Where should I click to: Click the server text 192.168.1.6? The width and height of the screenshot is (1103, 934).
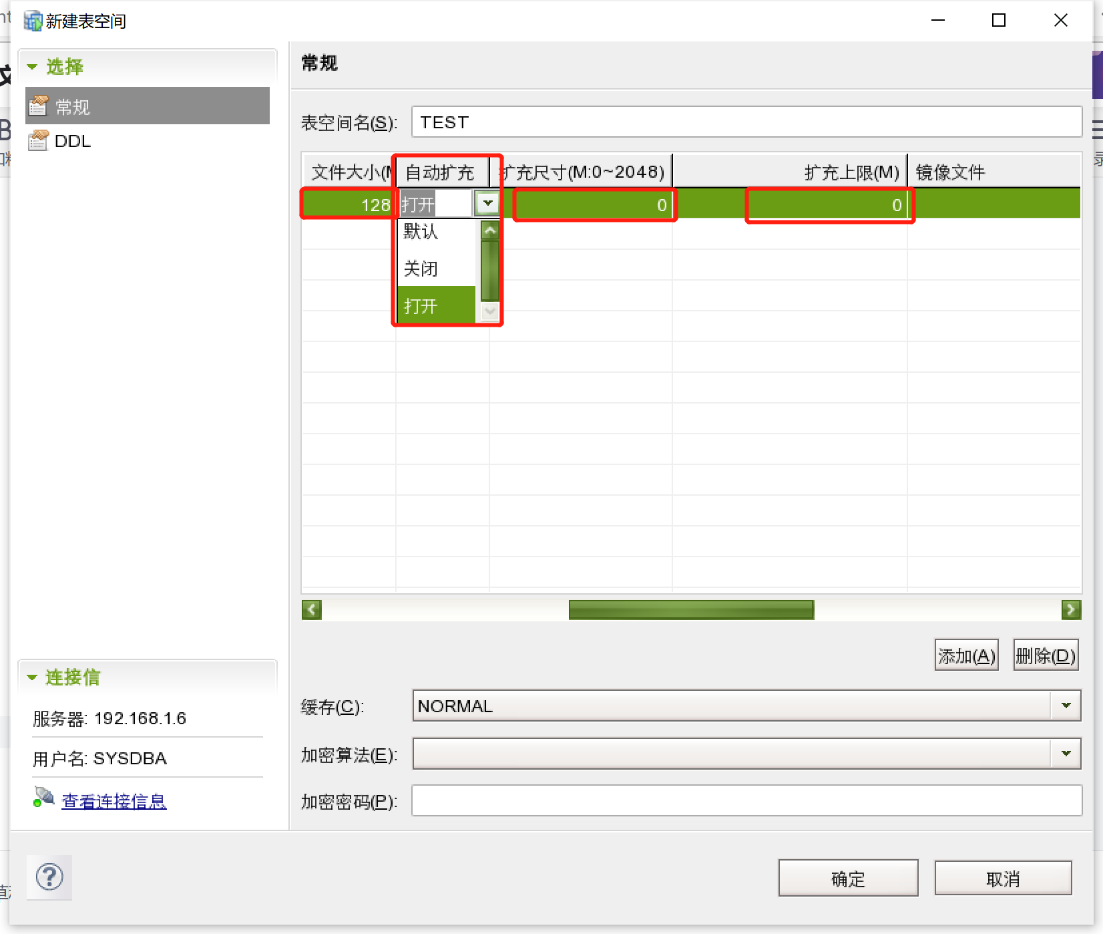pos(140,718)
